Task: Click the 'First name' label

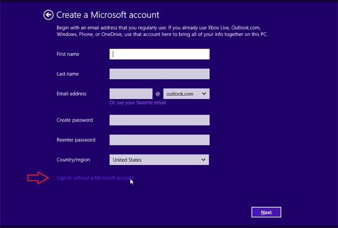Action: pyautogui.click(x=68, y=54)
